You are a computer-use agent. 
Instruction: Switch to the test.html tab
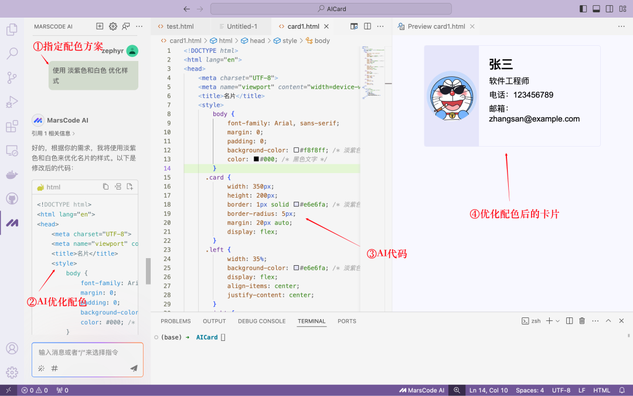pyautogui.click(x=180, y=26)
